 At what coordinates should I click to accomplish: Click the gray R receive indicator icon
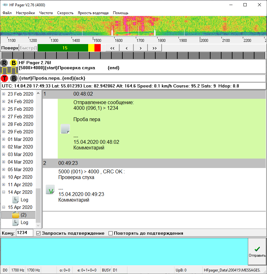[4, 63]
